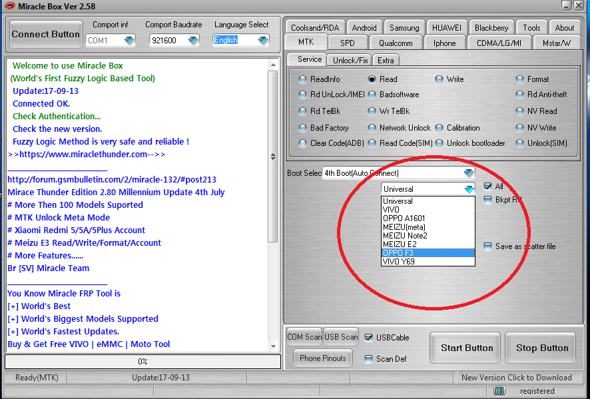This screenshot has height=399, width=590.
Task: Open the Boot Select dropdown
Action: (x=468, y=173)
